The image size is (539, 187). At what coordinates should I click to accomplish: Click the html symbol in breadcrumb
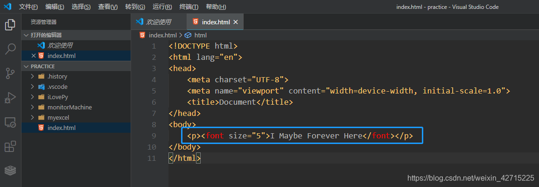pyautogui.click(x=200, y=35)
